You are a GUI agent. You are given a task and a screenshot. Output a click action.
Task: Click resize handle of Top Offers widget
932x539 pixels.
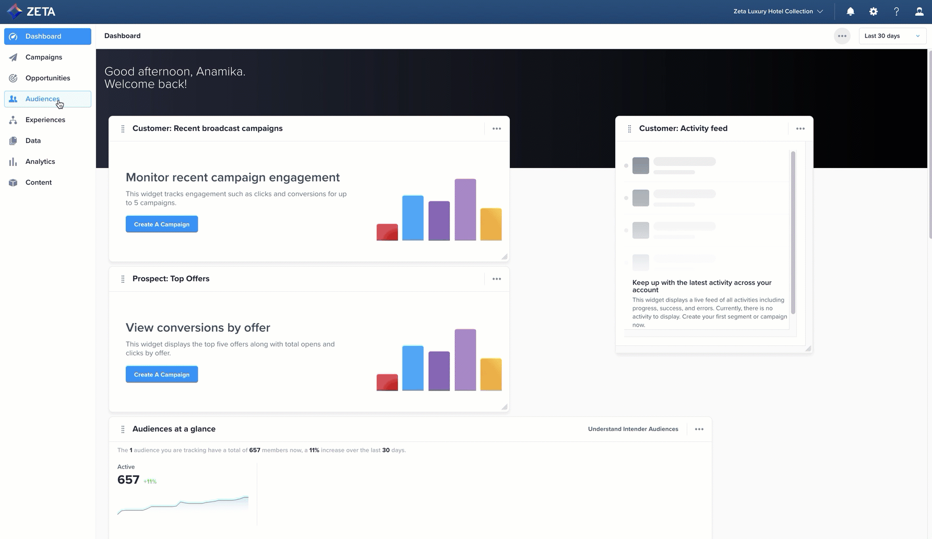(x=505, y=407)
